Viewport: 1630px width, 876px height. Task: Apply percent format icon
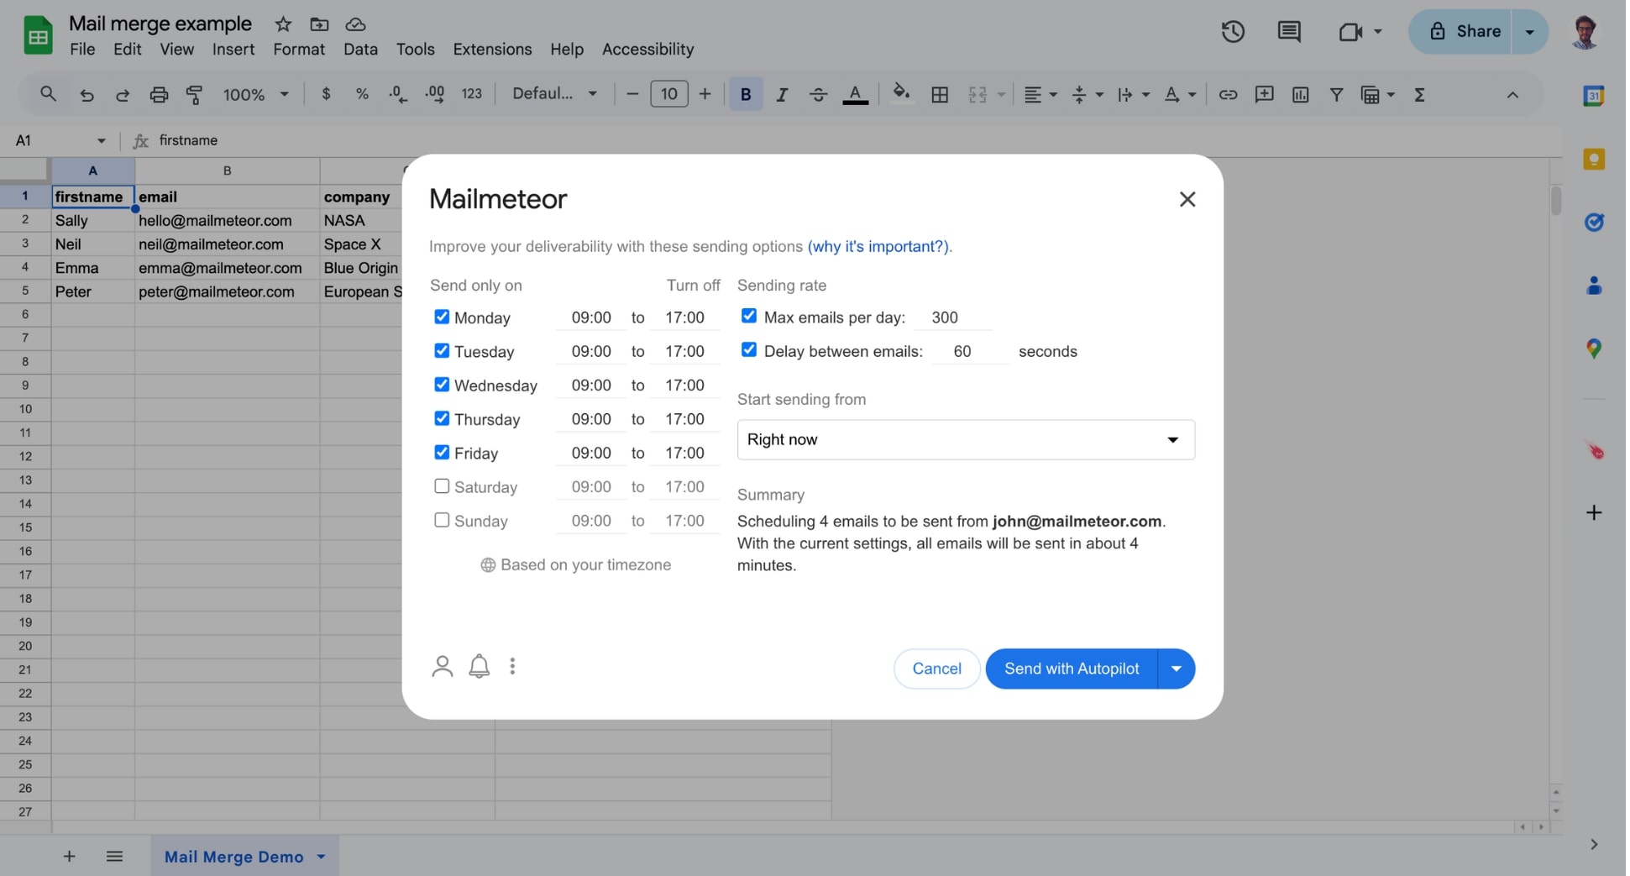click(x=362, y=94)
